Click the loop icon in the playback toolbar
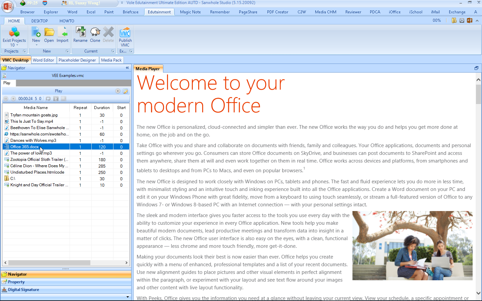This screenshot has height=301, width=482. [48, 99]
